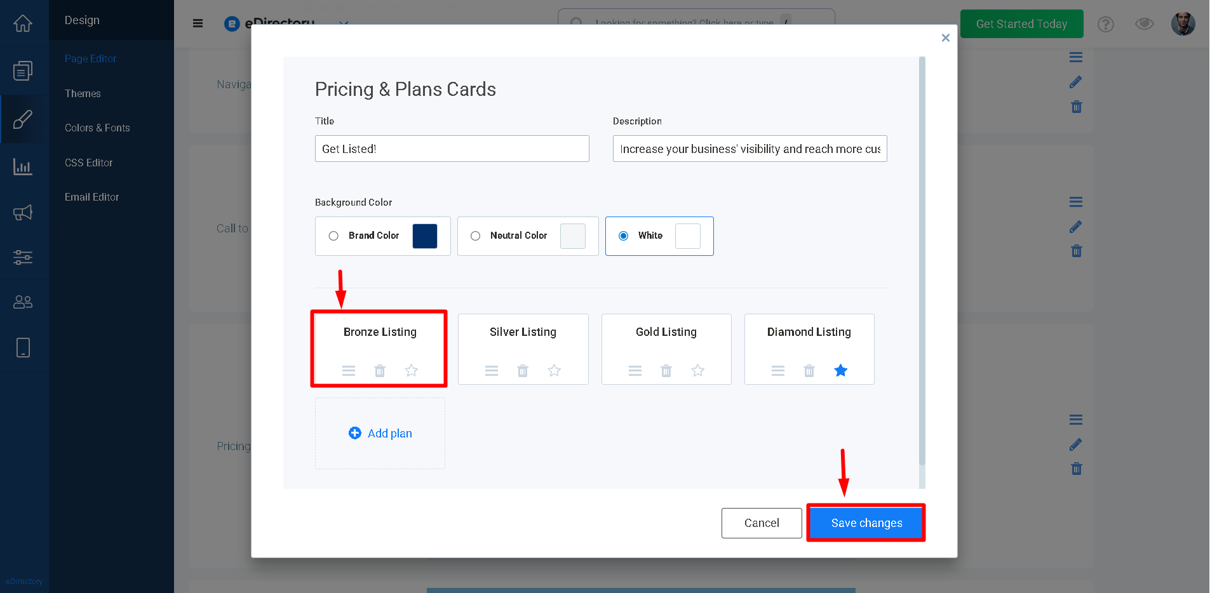Click the Bronze Listing plan card title
Screen dimensions: 1210x593
(380, 332)
